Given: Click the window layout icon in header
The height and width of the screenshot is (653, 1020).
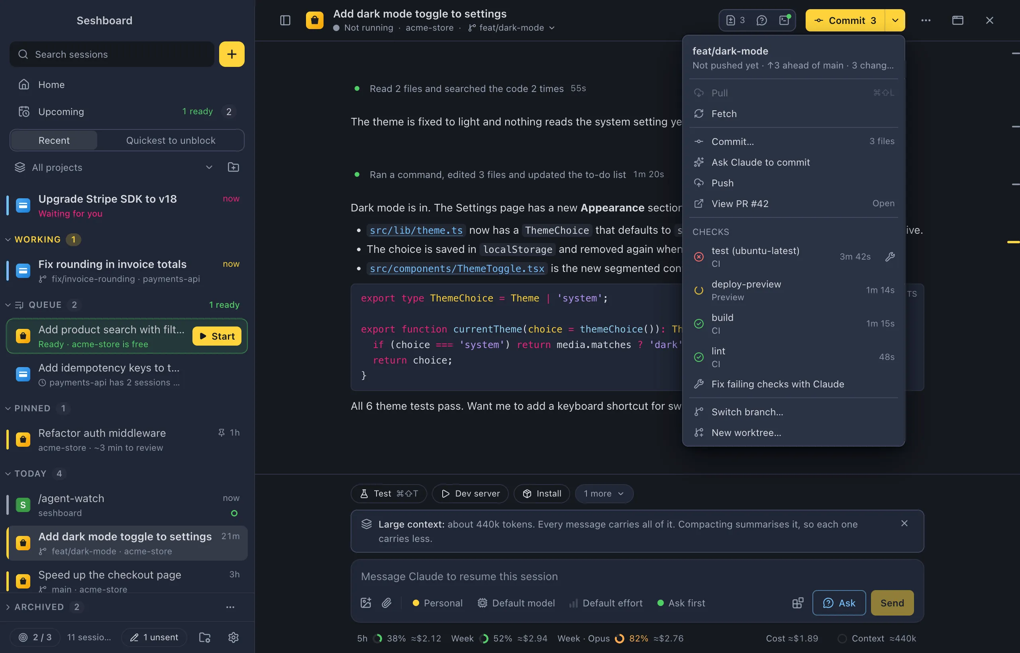Looking at the screenshot, I should pyautogui.click(x=957, y=20).
